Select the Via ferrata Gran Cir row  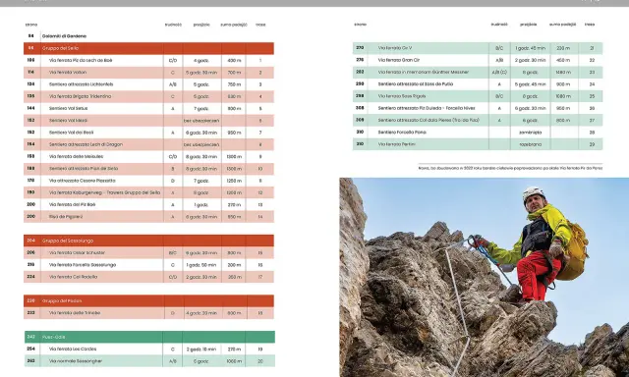(x=478, y=60)
